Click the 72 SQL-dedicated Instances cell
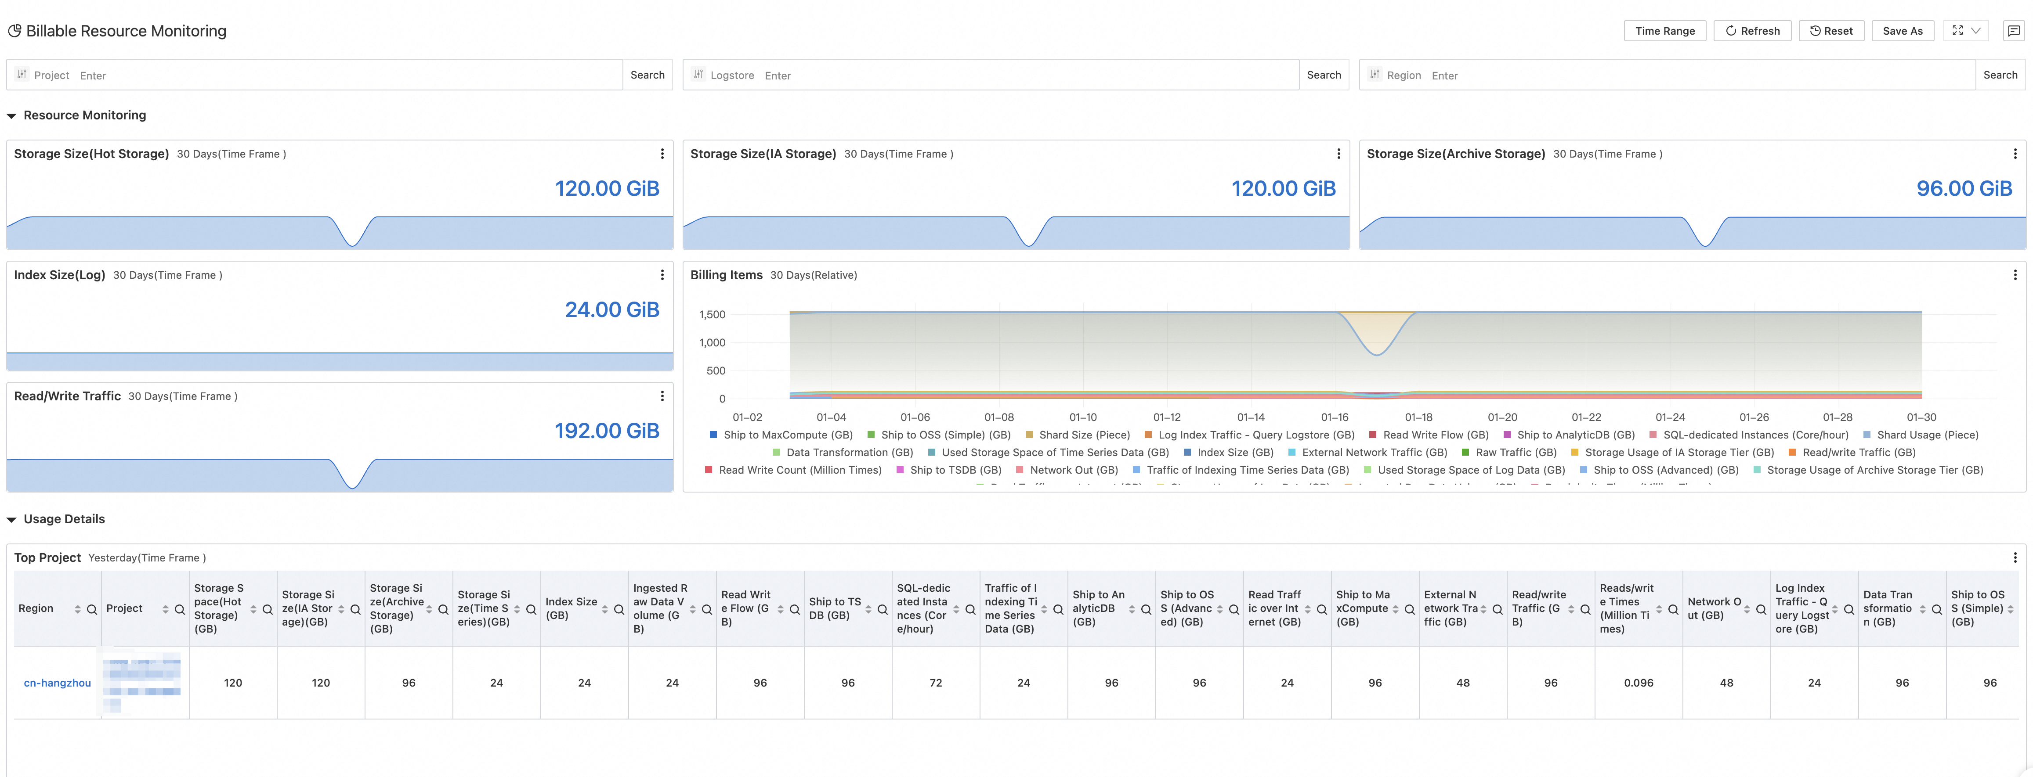 [935, 683]
